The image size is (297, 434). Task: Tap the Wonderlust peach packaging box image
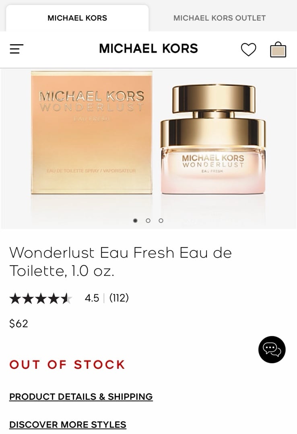tap(92, 132)
